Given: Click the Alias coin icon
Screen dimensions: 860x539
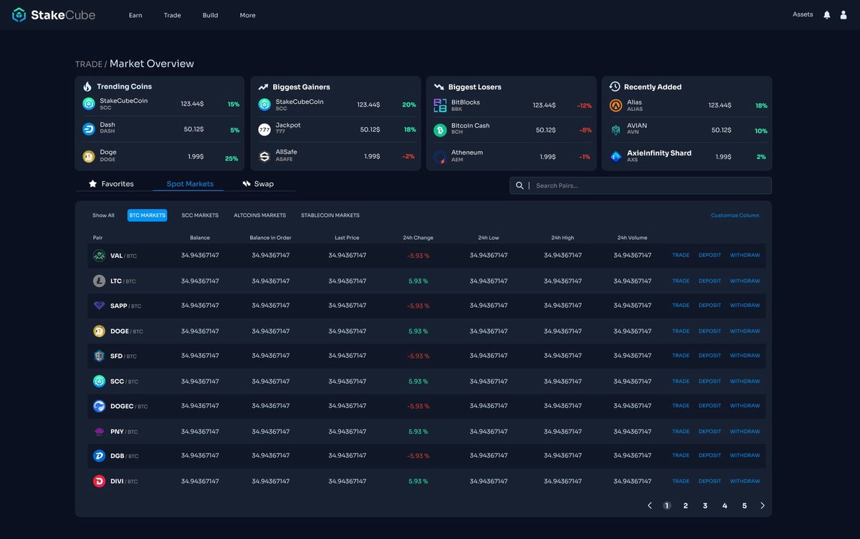Looking at the screenshot, I should tap(616, 105).
